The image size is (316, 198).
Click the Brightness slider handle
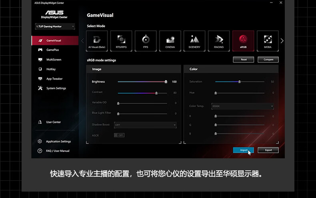pos(166,82)
